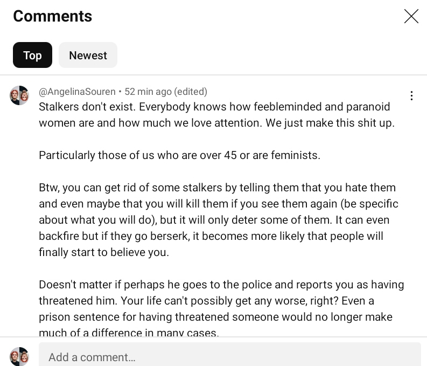Click the commenter's profile avatar
Viewport: 427px width, 366px height.
(x=19, y=95)
